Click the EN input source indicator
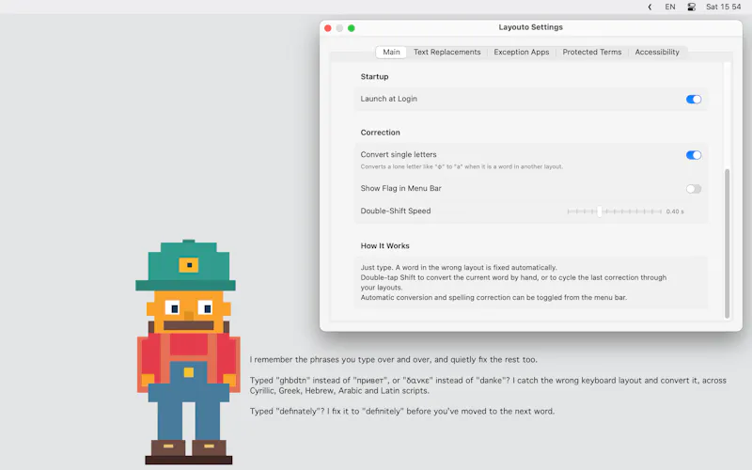752x470 pixels. click(x=670, y=7)
